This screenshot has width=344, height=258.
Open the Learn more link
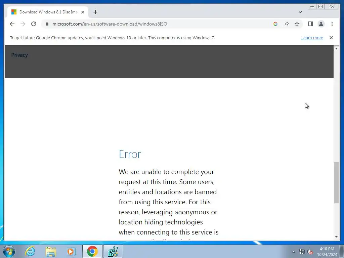(x=312, y=38)
